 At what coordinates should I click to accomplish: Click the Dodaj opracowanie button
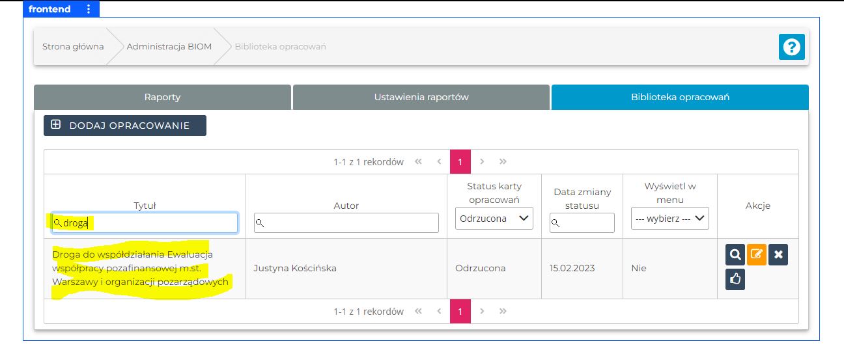[x=125, y=126]
